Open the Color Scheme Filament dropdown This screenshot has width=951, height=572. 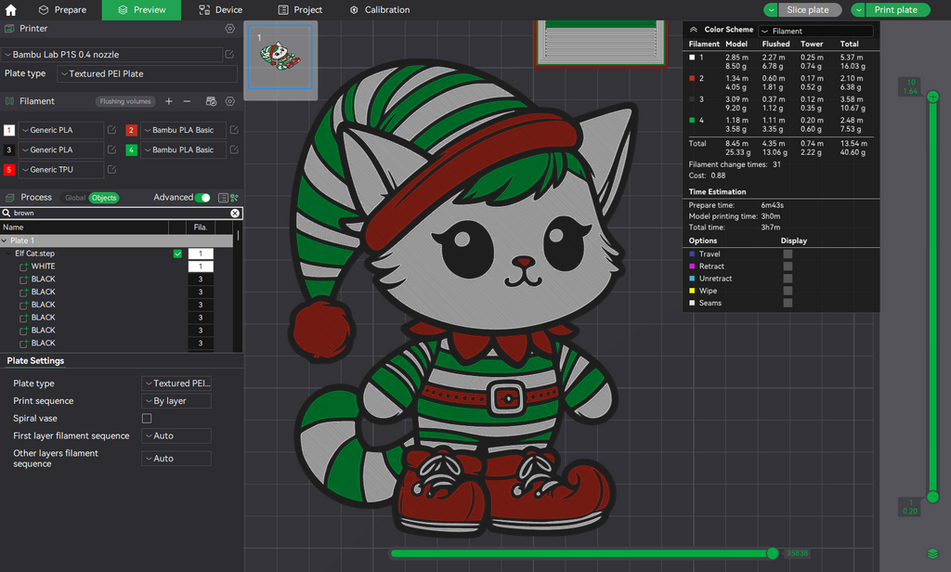tap(815, 31)
